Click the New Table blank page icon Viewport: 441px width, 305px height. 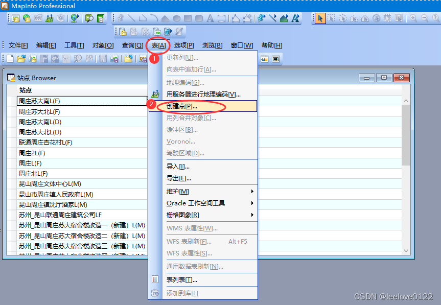tap(10, 58)
